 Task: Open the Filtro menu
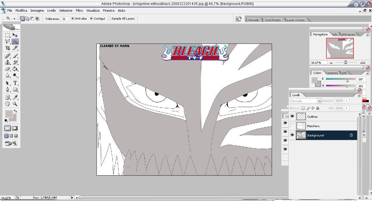click(79, 11)
